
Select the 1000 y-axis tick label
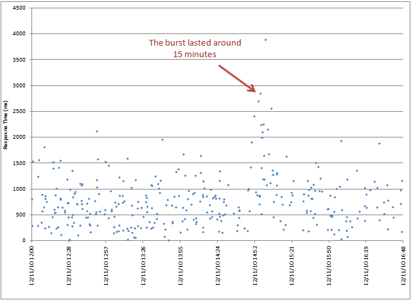click(x=19, y=189)
